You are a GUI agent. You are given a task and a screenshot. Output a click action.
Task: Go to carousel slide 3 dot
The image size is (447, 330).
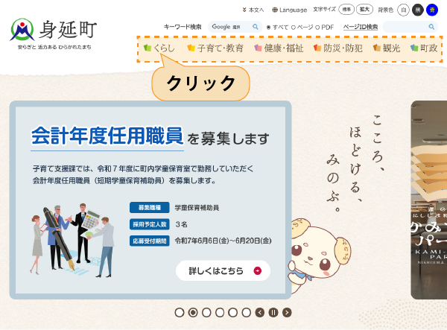206,313
